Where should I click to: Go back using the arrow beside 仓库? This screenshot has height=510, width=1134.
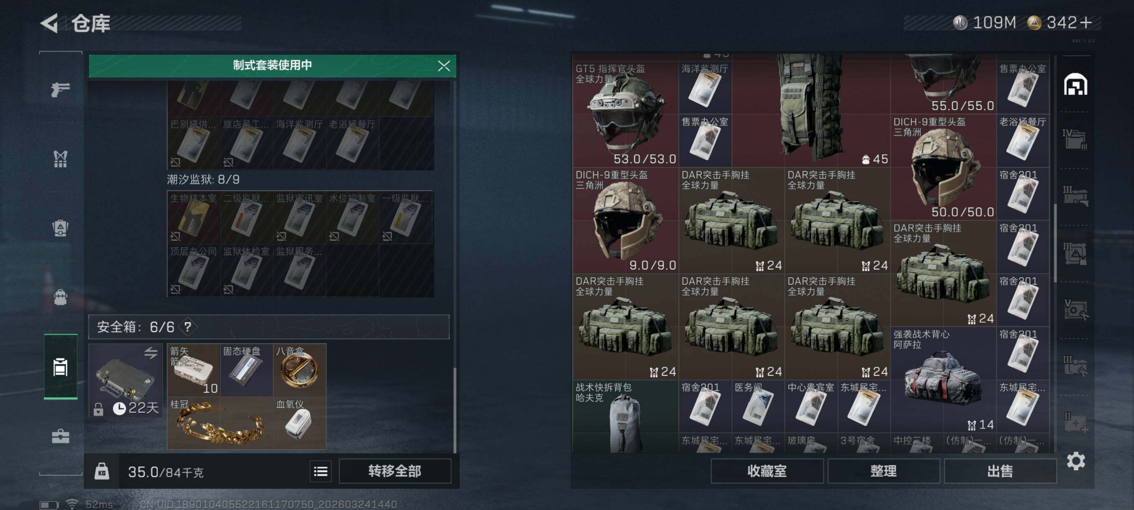49,23
